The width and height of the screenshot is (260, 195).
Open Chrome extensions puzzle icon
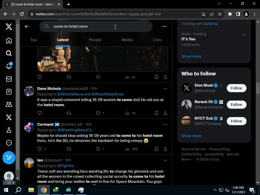(x=230, y=14)
